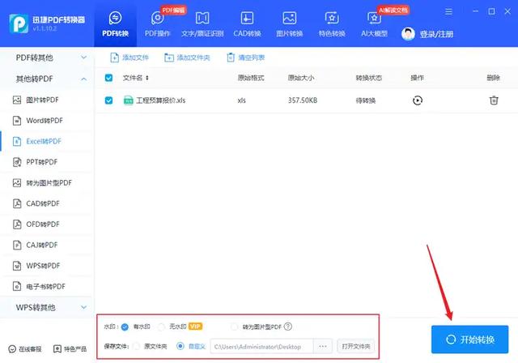
Task: Click the 待转换 status cell
Action: tap(365, 100)
